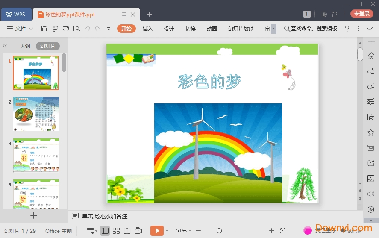Collapse the slide panel with double chevron

[5, 46]
